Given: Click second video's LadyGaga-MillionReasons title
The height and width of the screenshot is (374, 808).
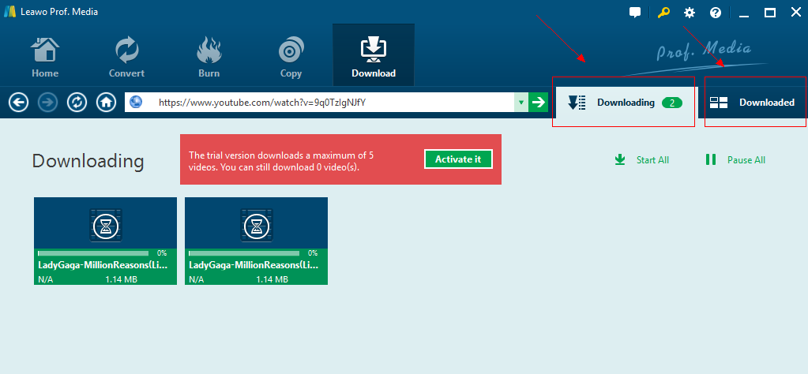Looking at the screenshot, I should [x=254, y=265].
